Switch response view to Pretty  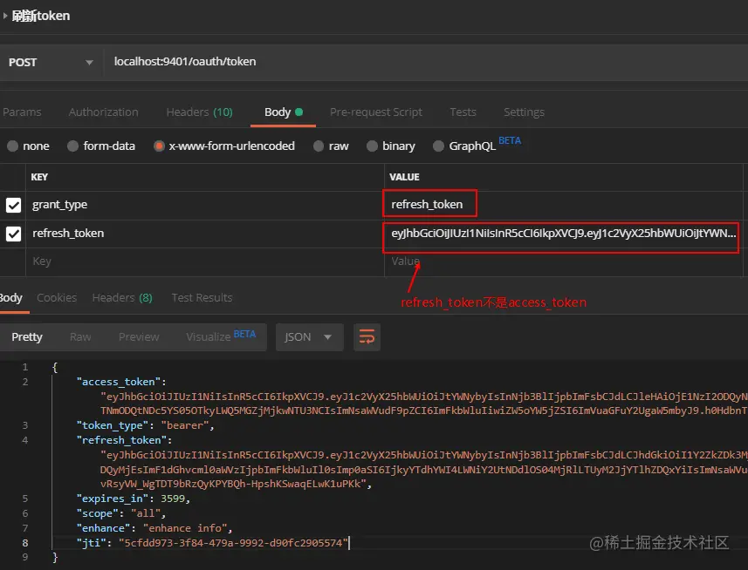tap(27, 337)
